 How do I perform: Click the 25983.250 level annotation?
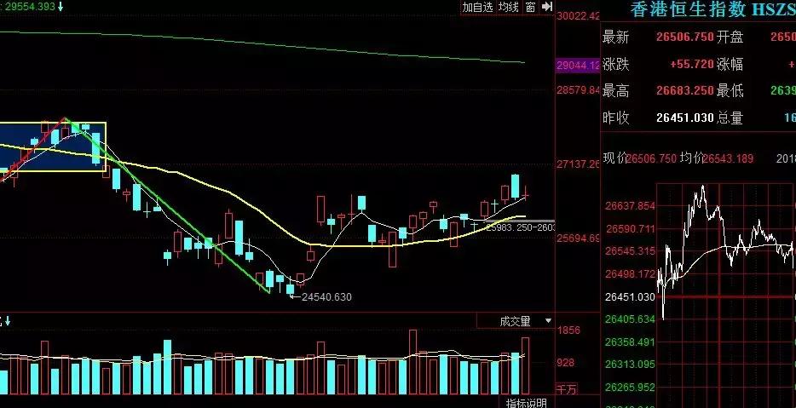tap(521, 228)
